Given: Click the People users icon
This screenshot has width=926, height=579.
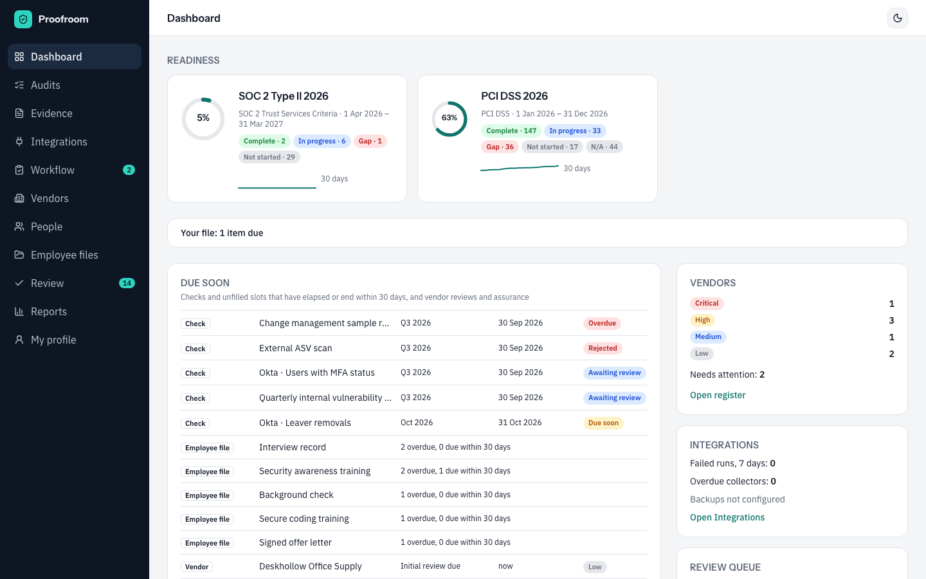Looking at the screenshot, I should coord(19,226).
